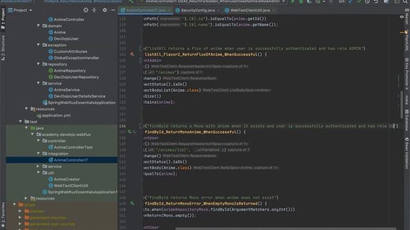This screenshot has height=230, width=410.
Task: Open Search Everywhere magnifier icon
Action: tap(406, 1)
